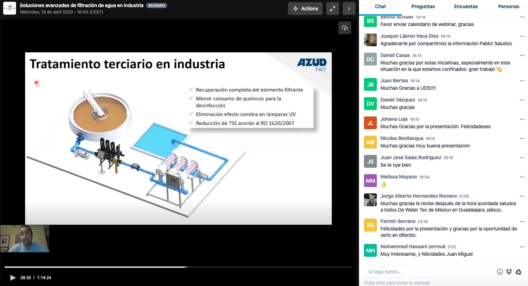Viewport: 528px width, 286px height.
Task: Open the emoji picker in chat
Action: click(500, 272)
